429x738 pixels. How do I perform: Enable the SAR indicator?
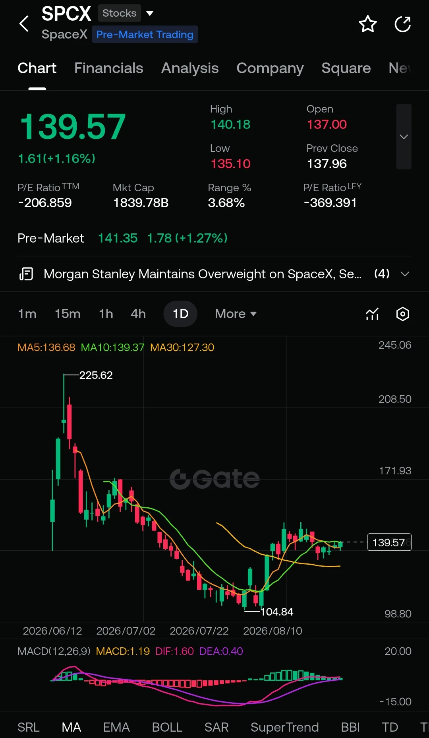tap(216, 727)
